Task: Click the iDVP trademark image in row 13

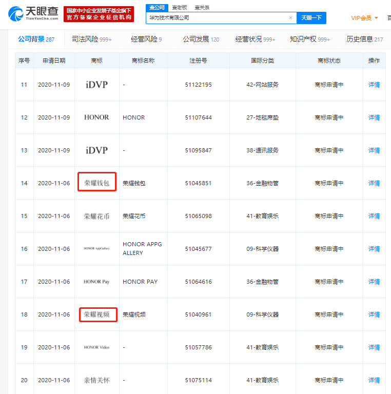Action: point(97,150)
